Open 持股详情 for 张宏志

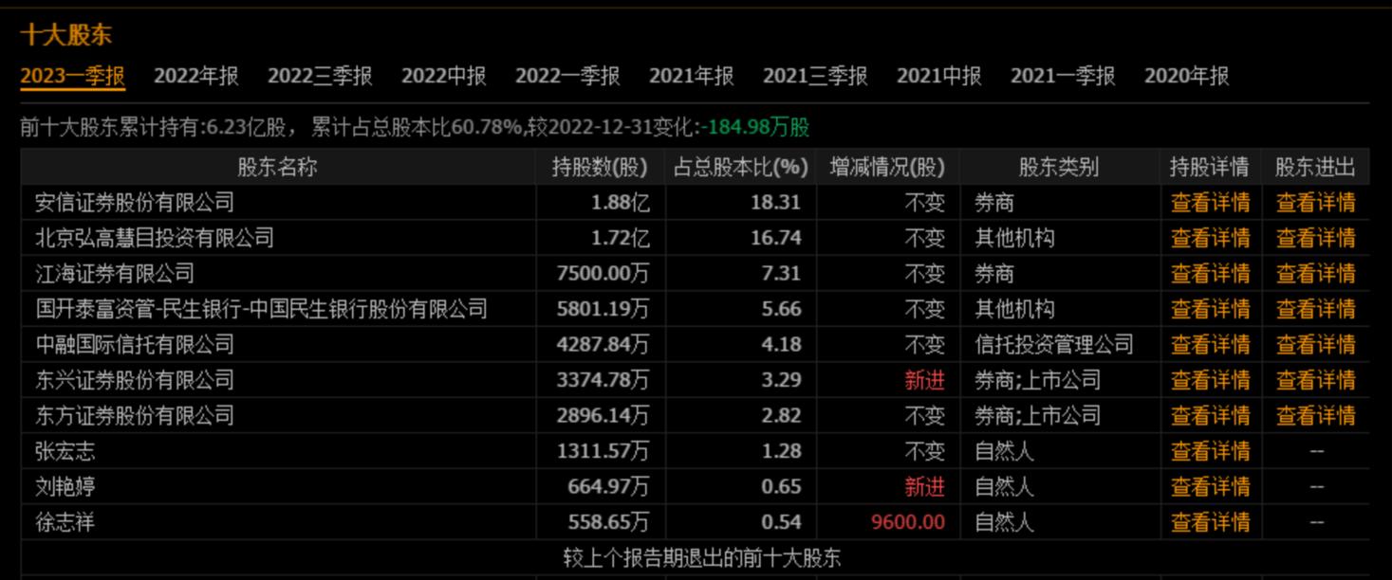coord(1210,451)
